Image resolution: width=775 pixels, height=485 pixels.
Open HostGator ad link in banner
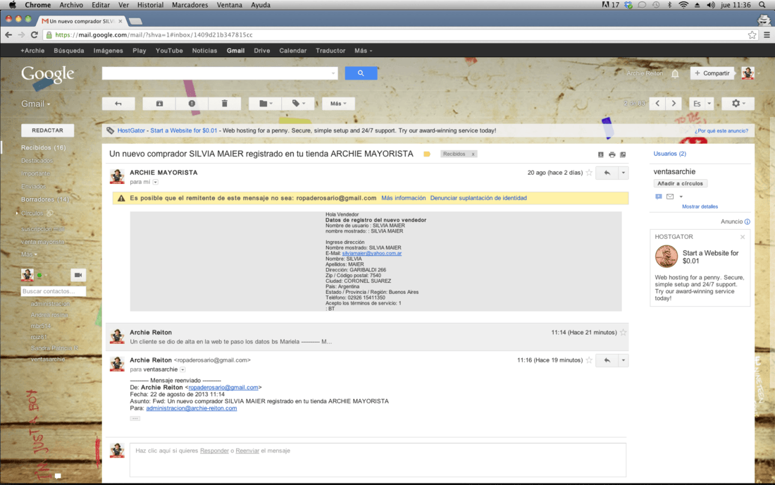167,130
